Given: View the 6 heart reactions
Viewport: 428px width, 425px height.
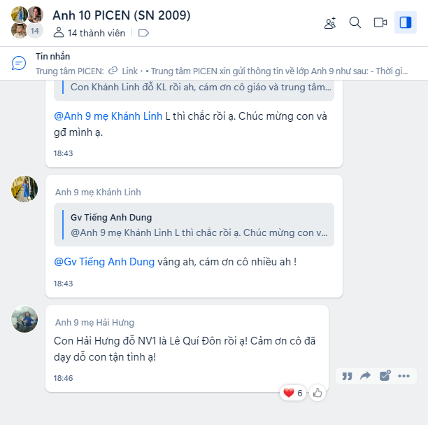Looking at the screenshot, I should point(292,393).
